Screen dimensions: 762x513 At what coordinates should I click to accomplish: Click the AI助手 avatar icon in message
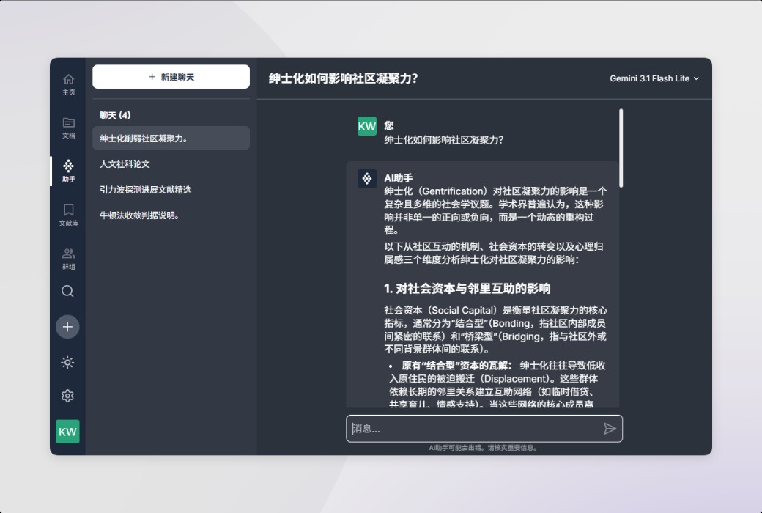pos(367,179)
